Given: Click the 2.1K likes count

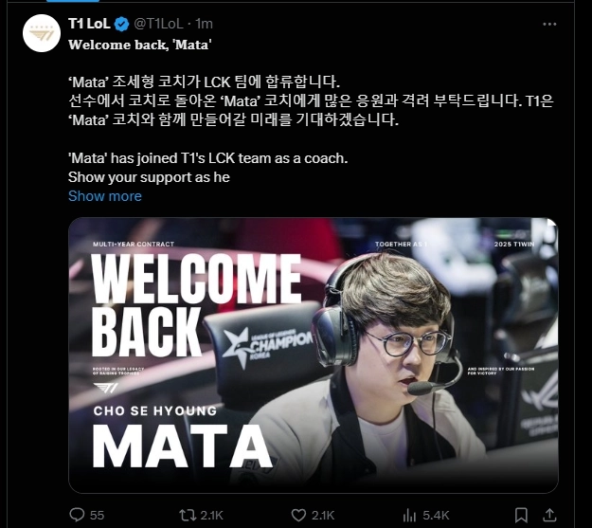Looking at the screenshot, I should pyautogui.click(x=323, y=515).
